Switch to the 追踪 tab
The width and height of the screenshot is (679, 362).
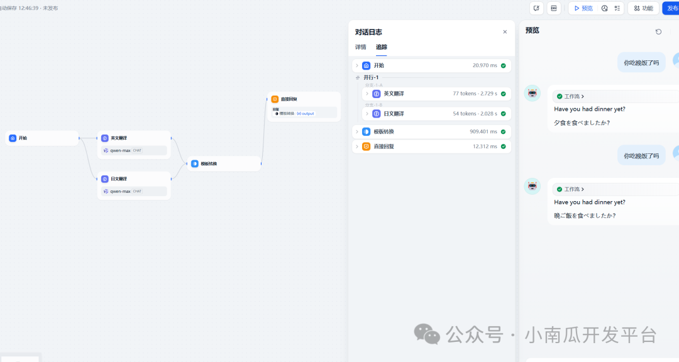coord(382,47)
